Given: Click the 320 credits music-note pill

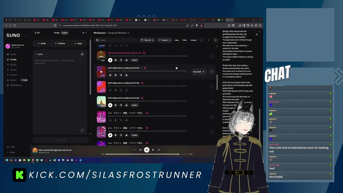Looking at the screenshot, I should [37, 33].
